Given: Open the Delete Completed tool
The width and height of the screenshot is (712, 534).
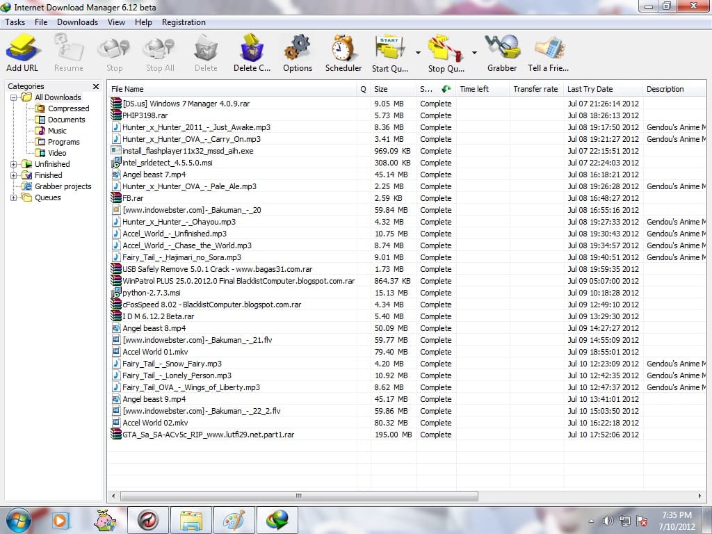Looking at the screenshot, I should click(252, 50).
